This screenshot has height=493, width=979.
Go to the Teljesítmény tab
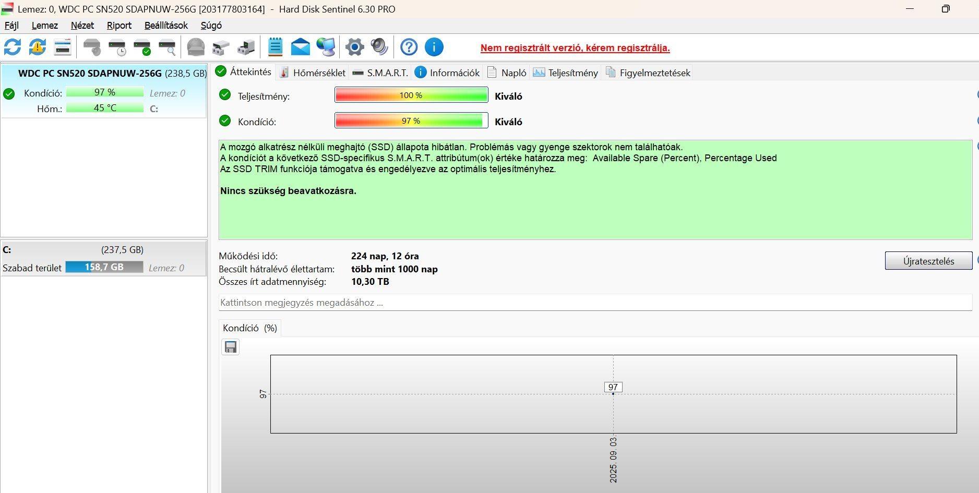pos(565,73)
